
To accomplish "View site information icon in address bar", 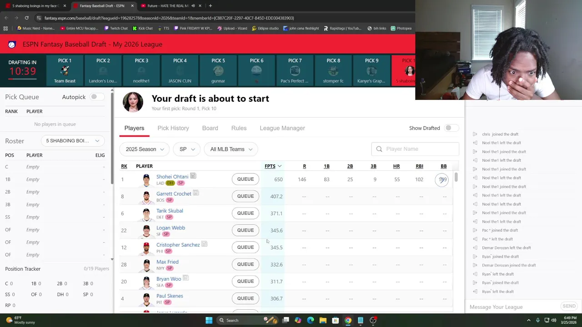I will [39, 18].
